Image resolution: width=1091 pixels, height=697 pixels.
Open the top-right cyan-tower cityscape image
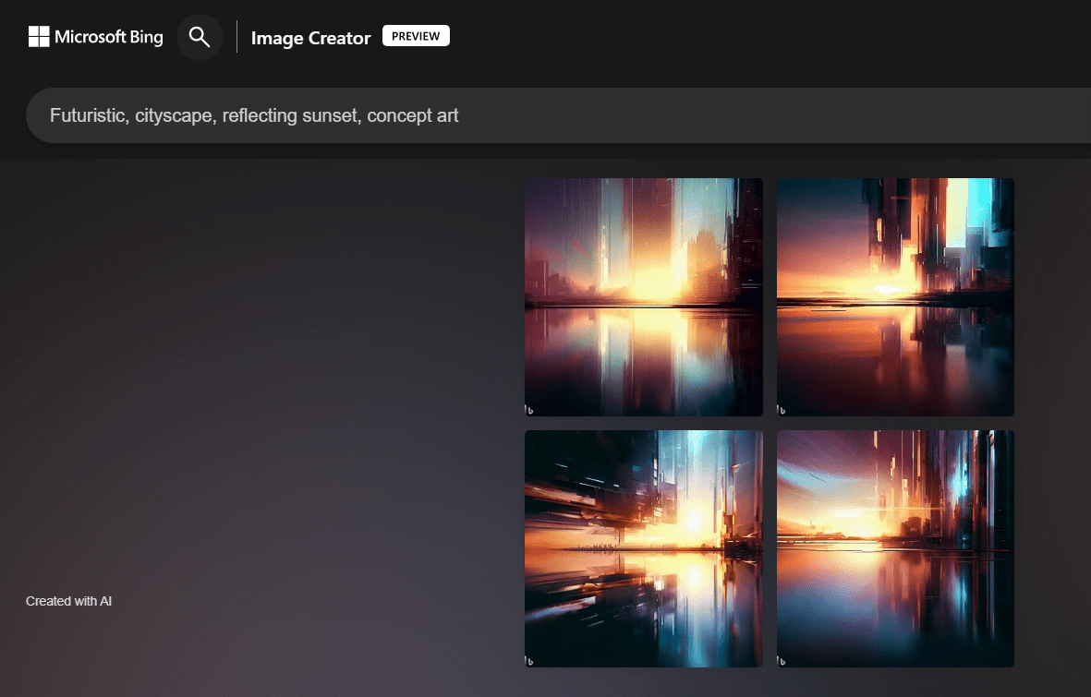point(895,296)
